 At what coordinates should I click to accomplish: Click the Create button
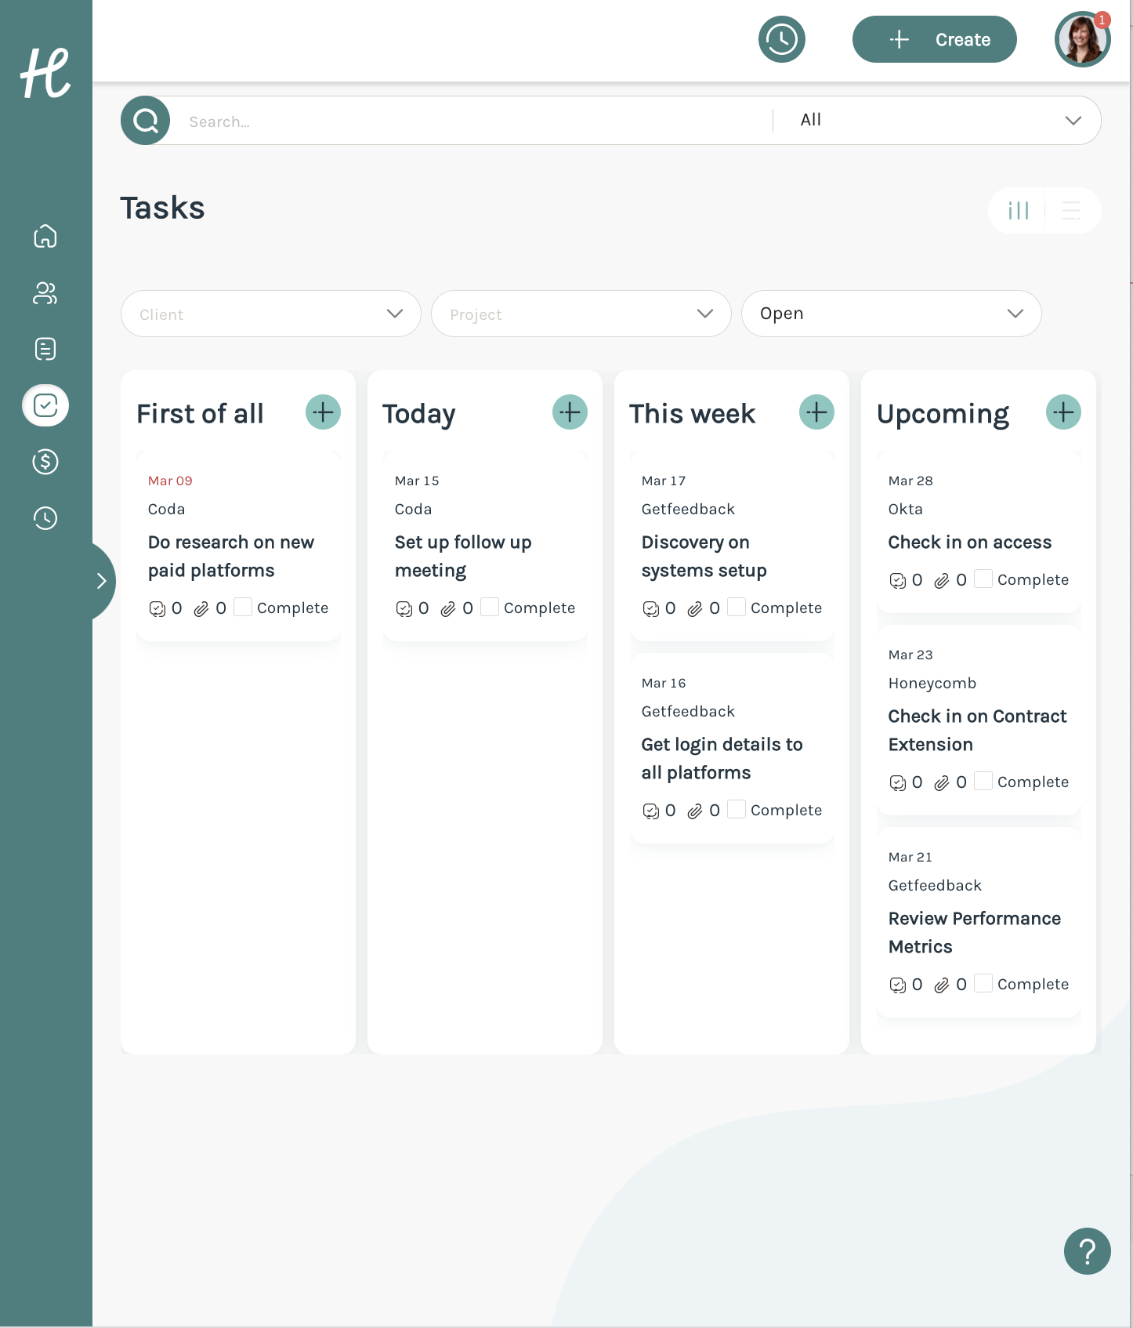(935, 39)
